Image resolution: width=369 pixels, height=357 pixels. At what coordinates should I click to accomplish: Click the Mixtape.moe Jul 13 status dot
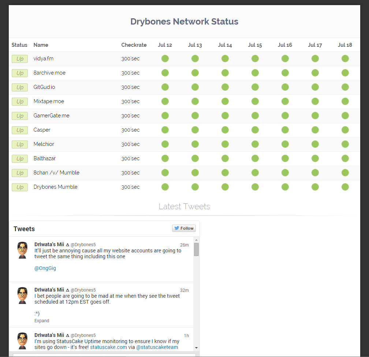[195, 101]
